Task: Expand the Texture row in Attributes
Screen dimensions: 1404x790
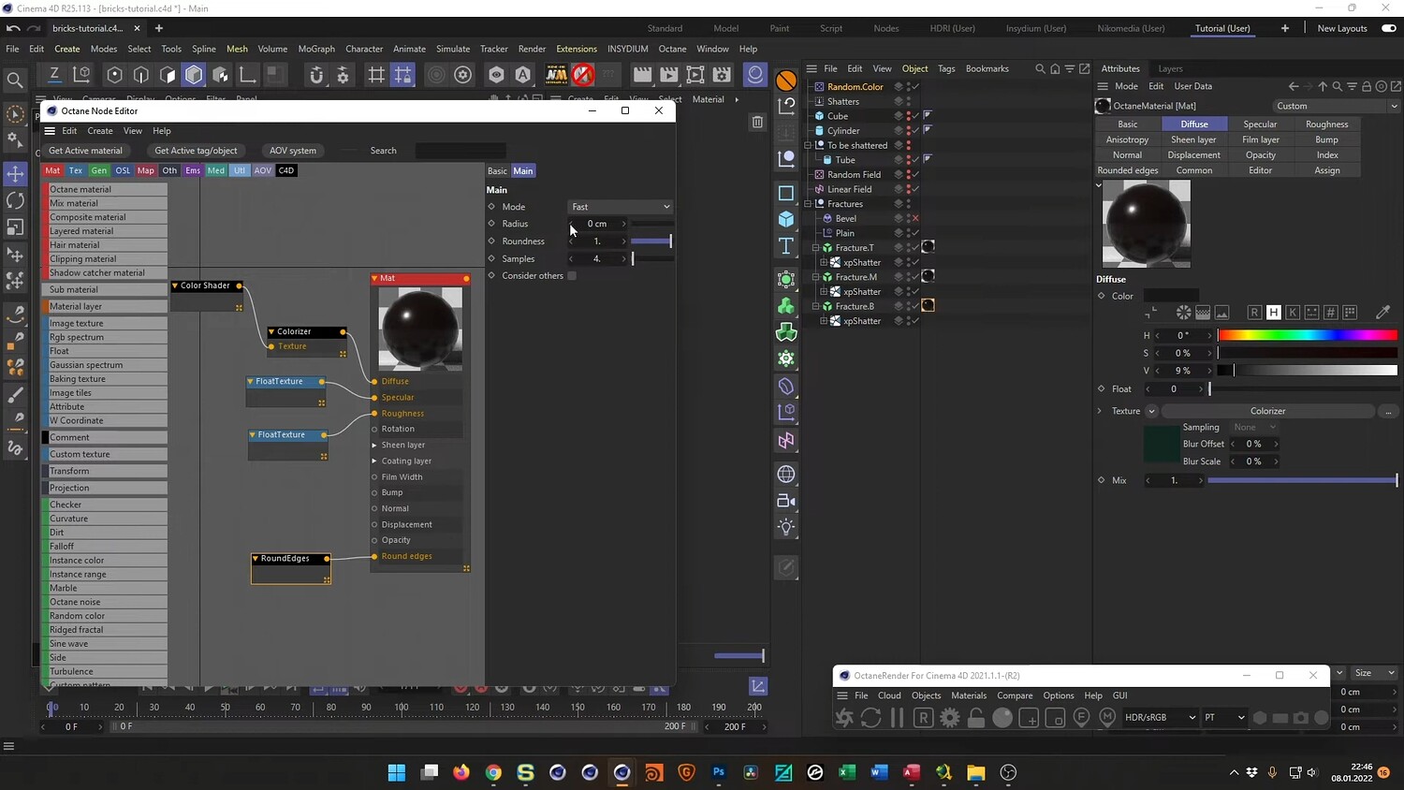Action: (1100, 411)
